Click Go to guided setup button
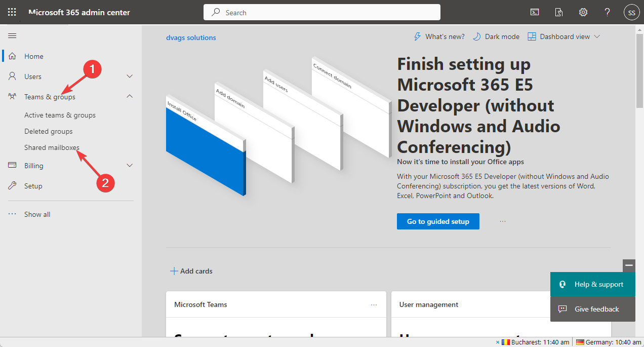644x347 pixels. click(438, 221)
